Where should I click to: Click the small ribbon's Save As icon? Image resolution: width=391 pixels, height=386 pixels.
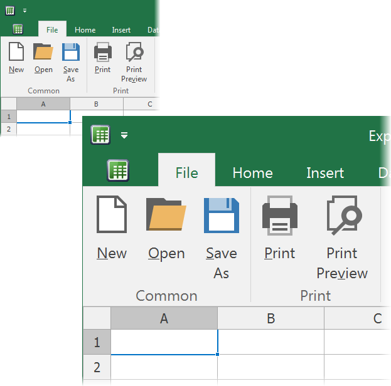tap(71, 52)
